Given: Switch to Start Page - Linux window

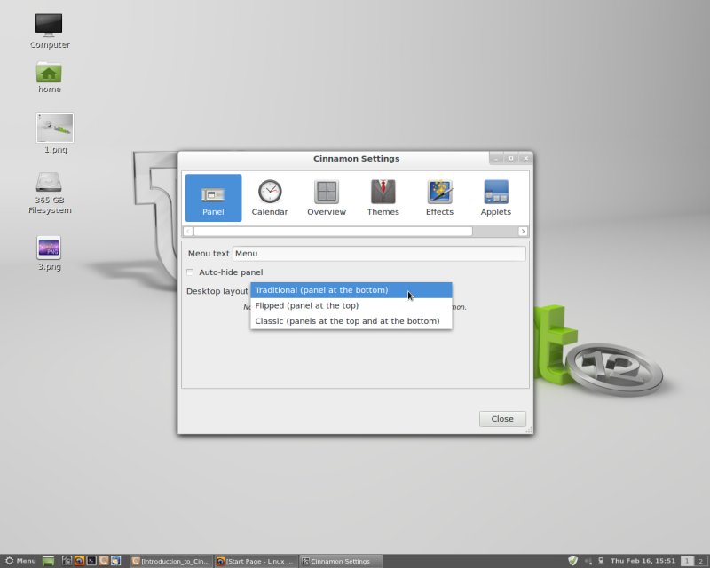Looking at the screenshot, I should tap(256, 561).
